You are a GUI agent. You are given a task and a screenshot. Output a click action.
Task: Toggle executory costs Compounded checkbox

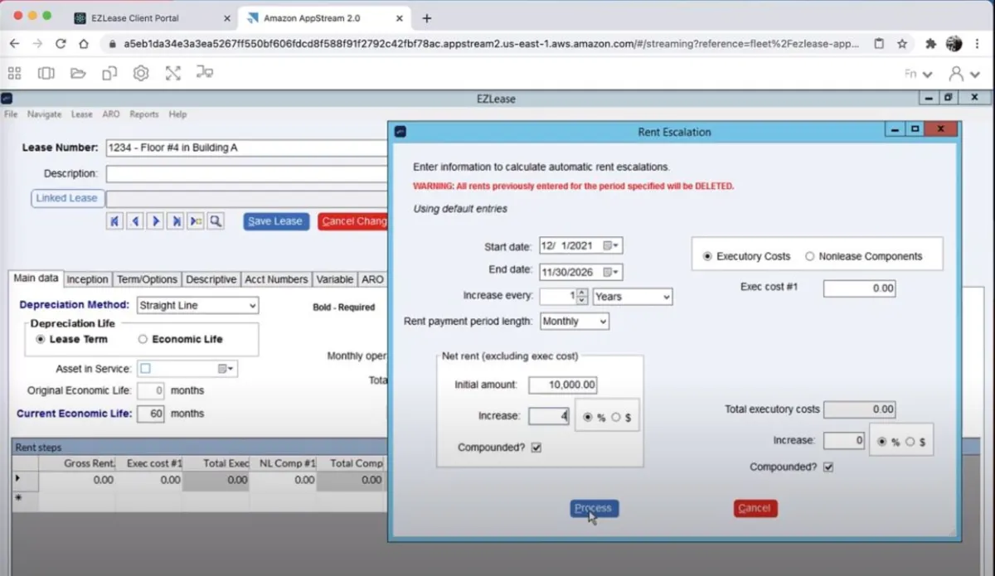(828, 467)
